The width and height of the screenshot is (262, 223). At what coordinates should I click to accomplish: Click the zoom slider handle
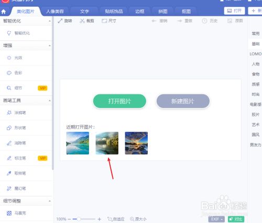pyautogui.click(x=79, y=219)
